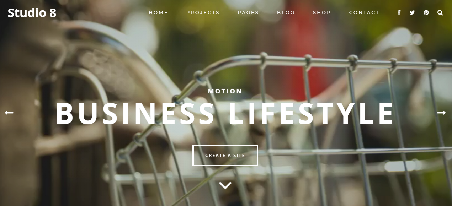Open the BLOG menu item
452x206 pixels.
pyautogui.click(x=286, y=12)
